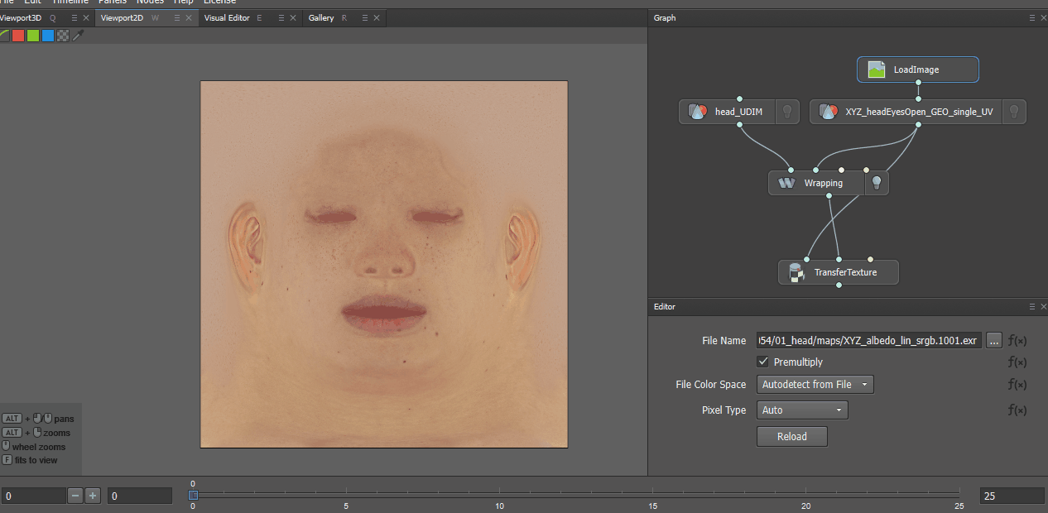The image size is (1048, 513).
Task: Switch to the Gallery tab
Action: 321,18
